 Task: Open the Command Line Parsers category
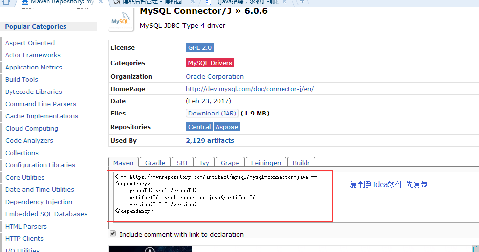point(41,104)
